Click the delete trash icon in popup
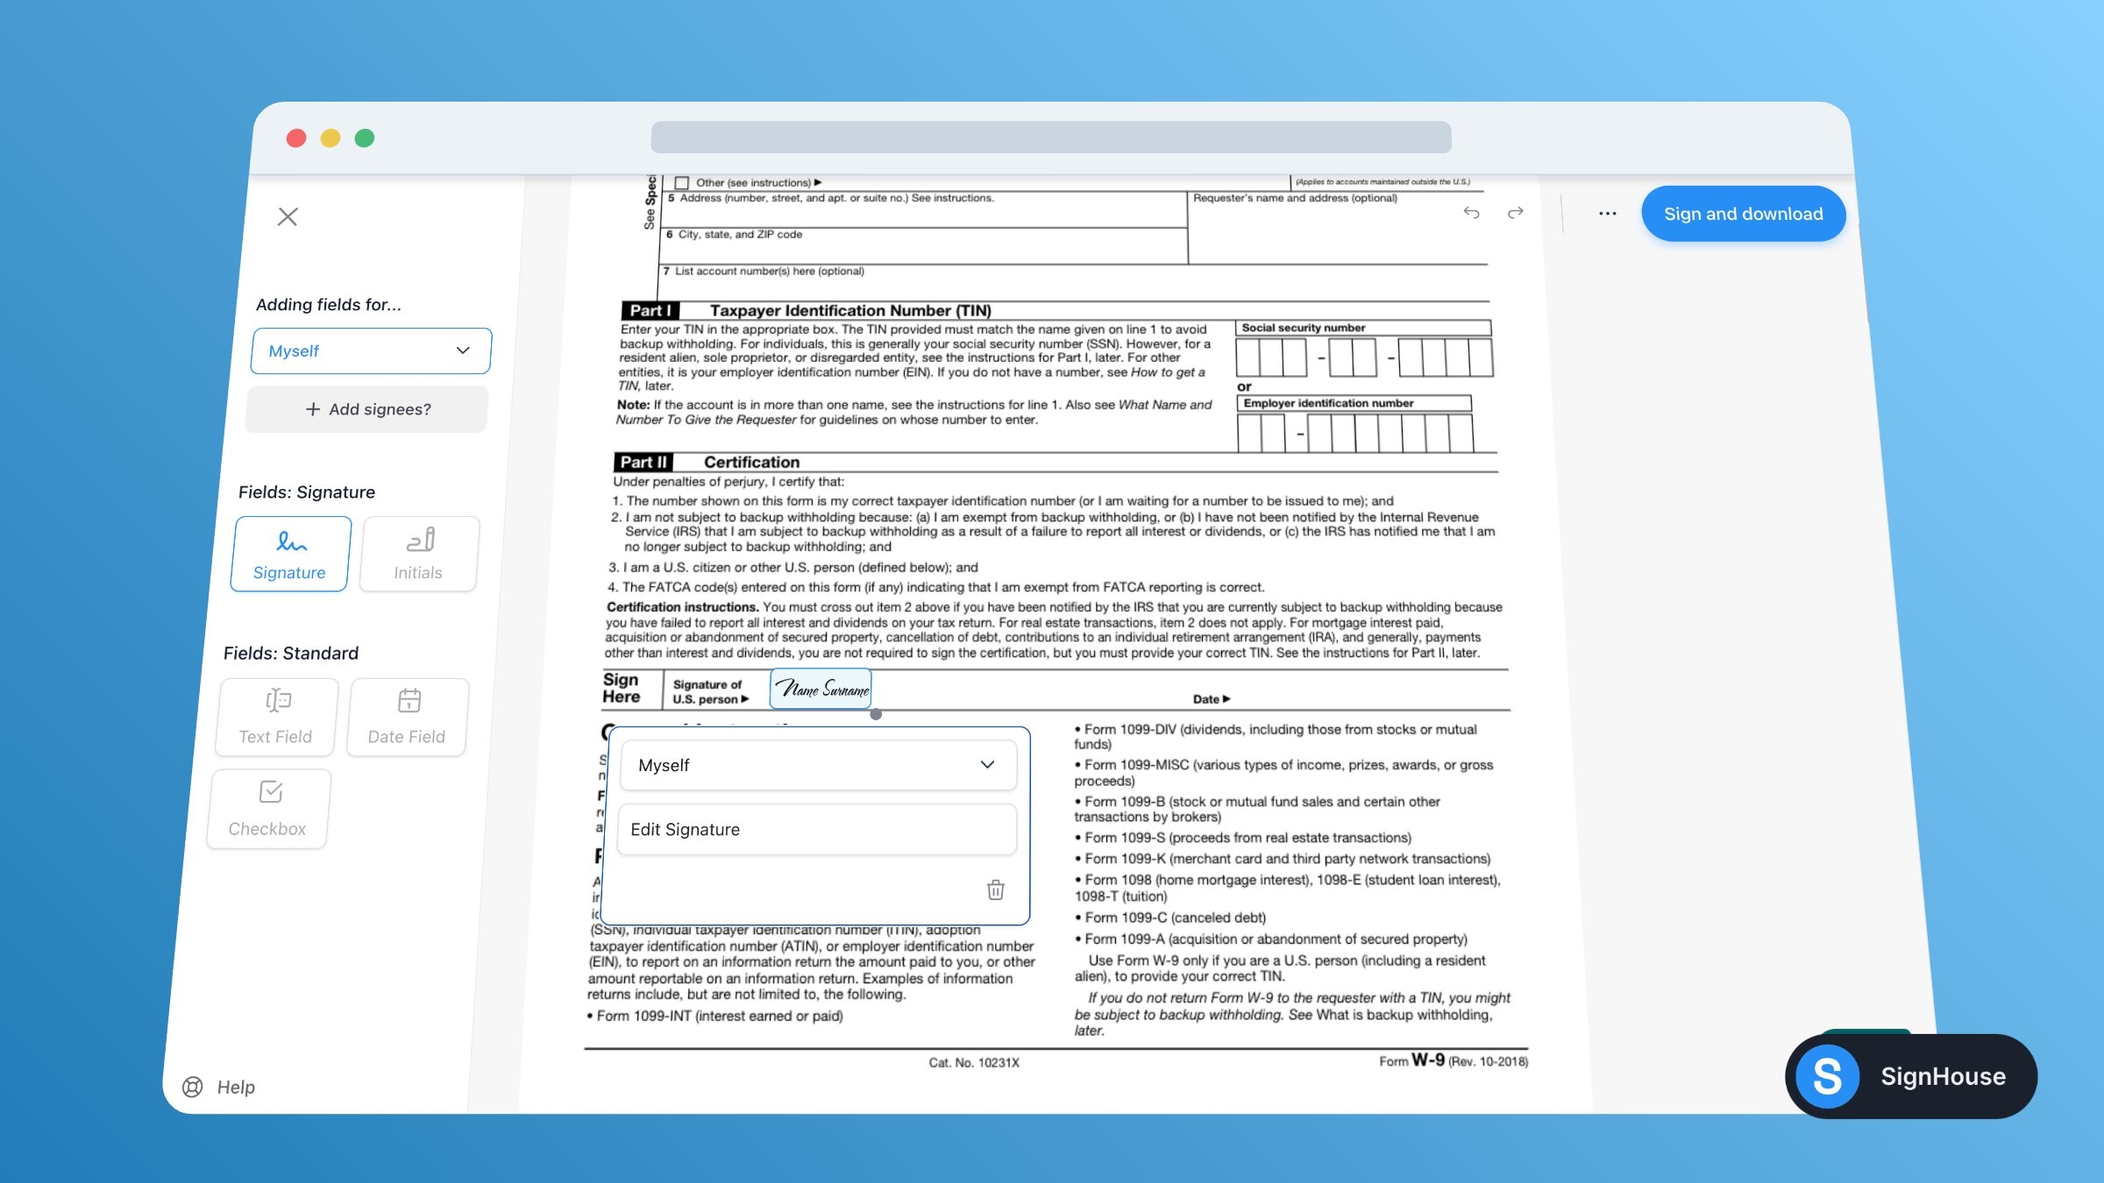Viewport: 2104px width, 1183px height. (x=996, y=889)
